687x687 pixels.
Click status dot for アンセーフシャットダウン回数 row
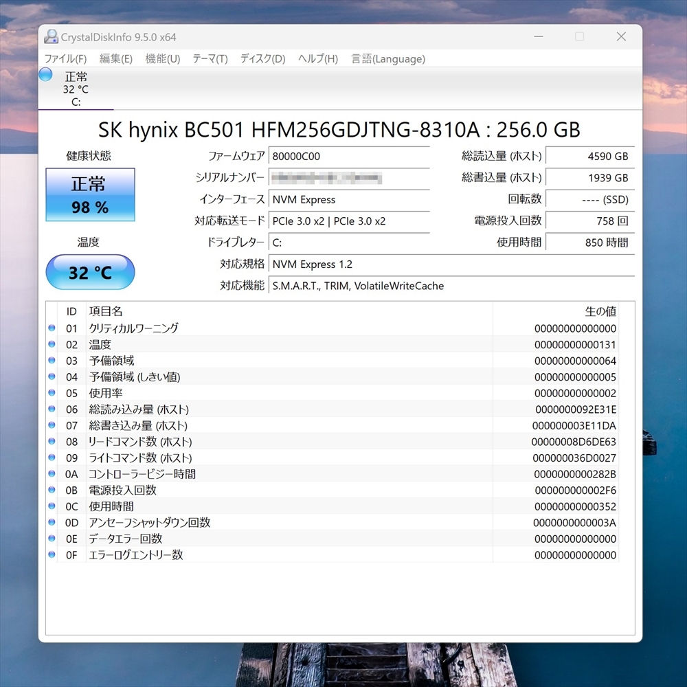[x=52, y=522]
